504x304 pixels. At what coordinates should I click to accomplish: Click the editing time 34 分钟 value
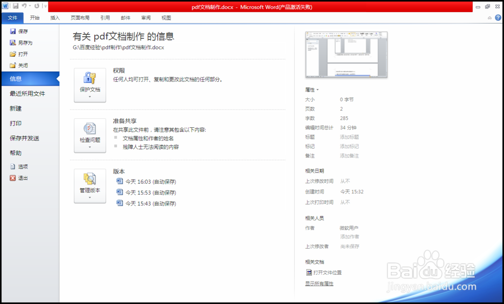tap(348, 127)
